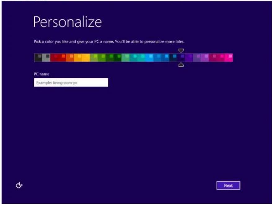Pick the gray color swatch
Image resolution: width=272 pixels, height=204 pixels.
click(46, 58)
